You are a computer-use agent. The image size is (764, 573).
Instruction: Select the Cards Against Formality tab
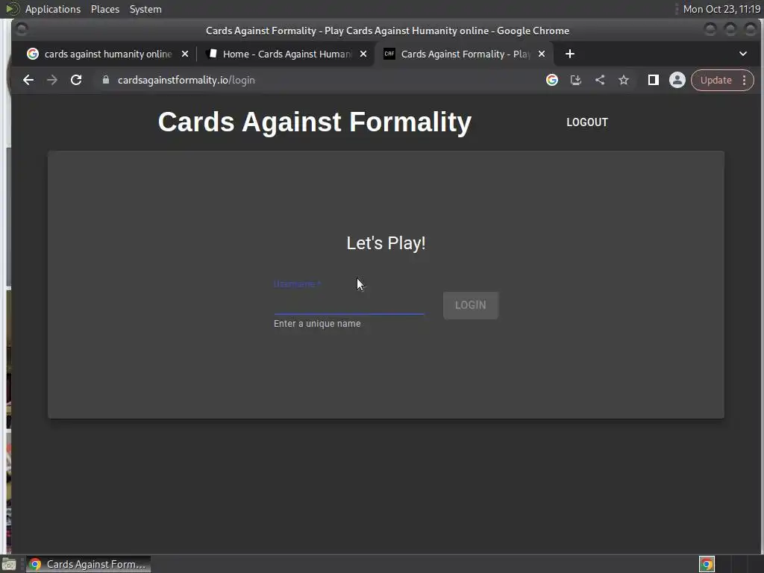coord(466,54)
